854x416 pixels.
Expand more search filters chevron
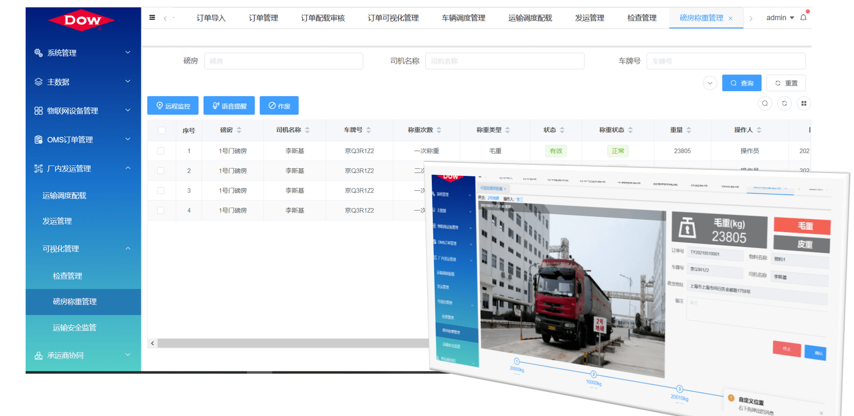710,83
